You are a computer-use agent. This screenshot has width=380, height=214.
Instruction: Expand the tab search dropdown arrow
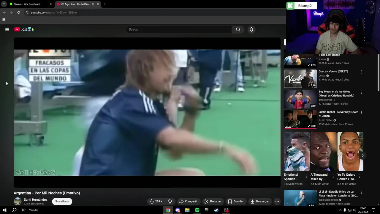[4, 4]
